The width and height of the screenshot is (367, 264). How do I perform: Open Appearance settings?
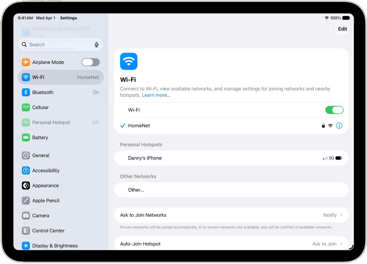click(61, 185)
